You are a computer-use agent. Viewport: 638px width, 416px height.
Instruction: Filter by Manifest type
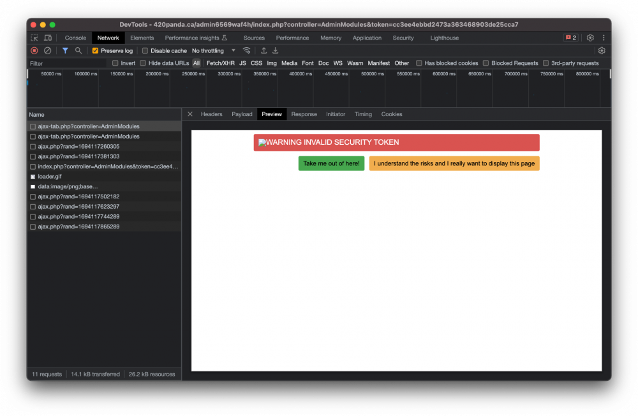(x=378, y=64)
